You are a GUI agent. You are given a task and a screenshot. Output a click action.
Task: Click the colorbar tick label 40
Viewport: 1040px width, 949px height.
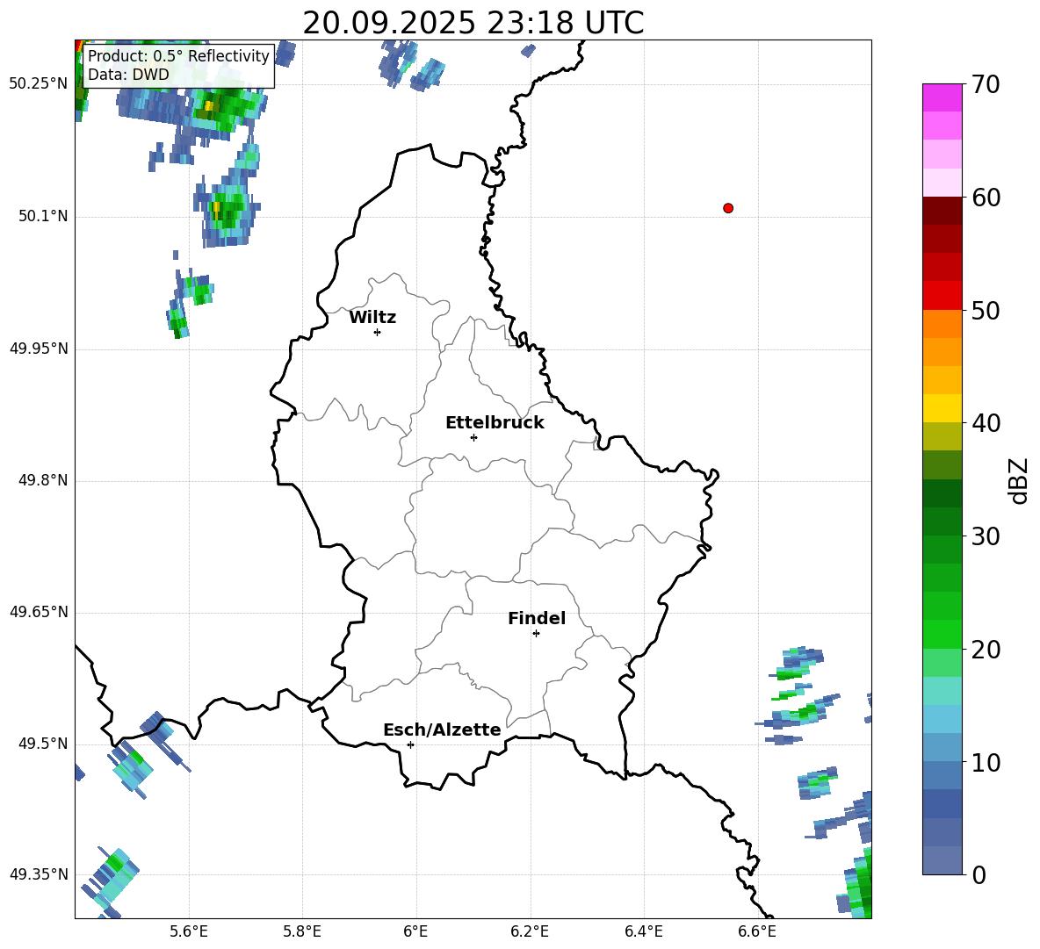point(986,423)
